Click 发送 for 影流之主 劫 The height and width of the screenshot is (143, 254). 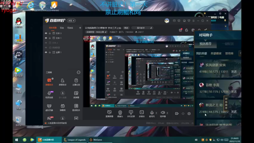coord(234,112)
